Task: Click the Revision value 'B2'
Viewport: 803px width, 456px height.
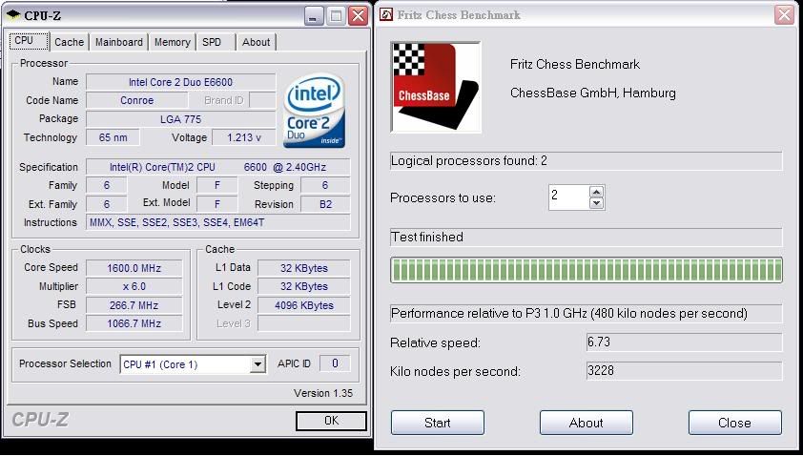Action: 326,204
